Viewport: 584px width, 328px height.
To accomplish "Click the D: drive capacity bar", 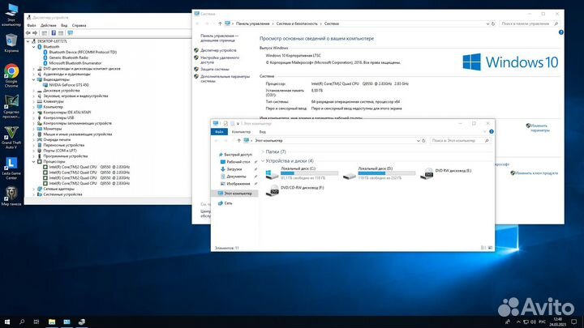I will (386, 173).
